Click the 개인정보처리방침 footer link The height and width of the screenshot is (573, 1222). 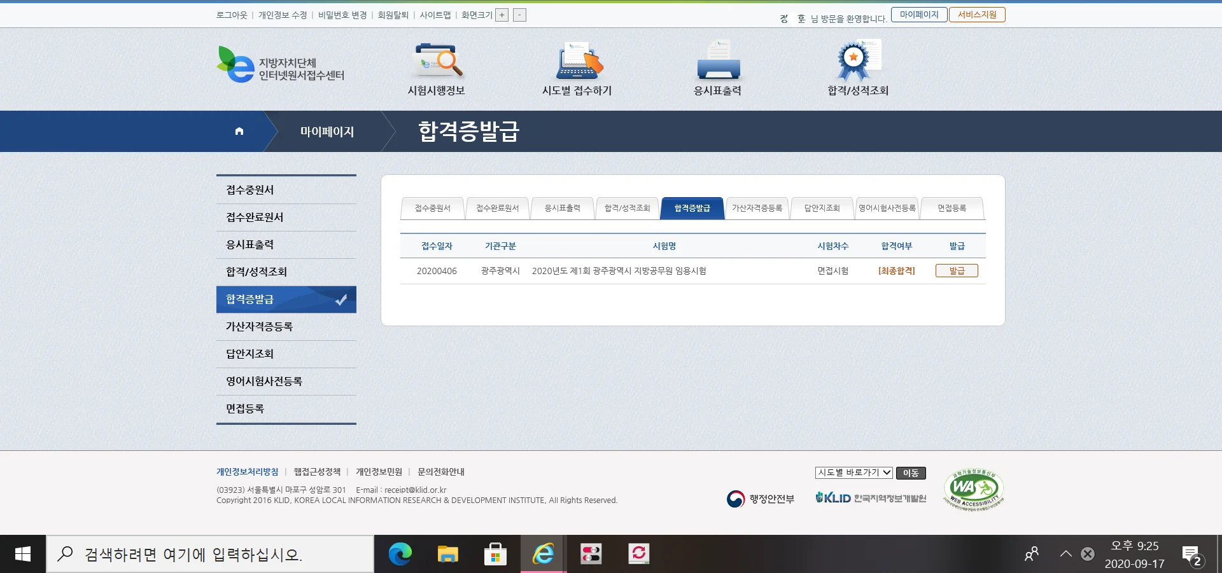(x=247, y=472)
